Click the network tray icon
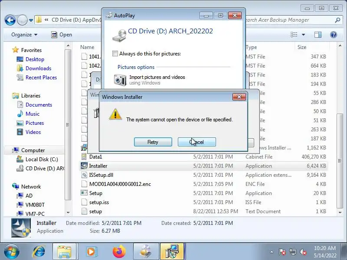This screenshot has height=260, width=347. pos(292,252)
